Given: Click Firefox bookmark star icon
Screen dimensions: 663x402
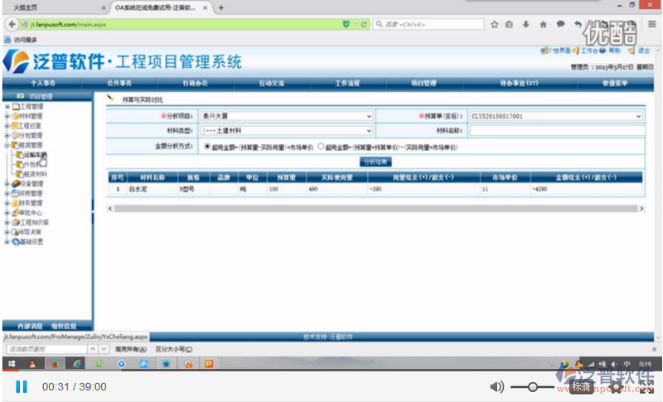Looking at the screenshot, I should coord(494,25).
